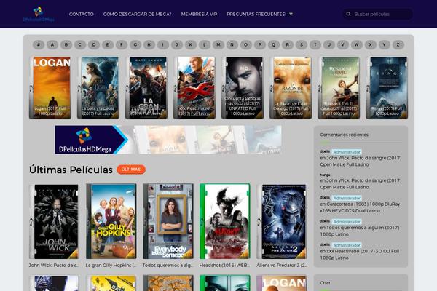The height and width of the screenshot is (291, 437).
Task: Filter movies by letter F
Action: [x=122, y=44]
